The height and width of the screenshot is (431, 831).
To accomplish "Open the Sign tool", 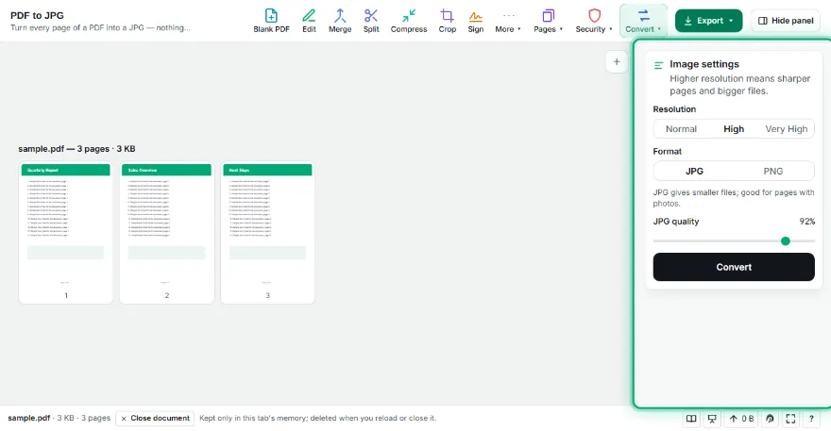I will pos(475,21).
